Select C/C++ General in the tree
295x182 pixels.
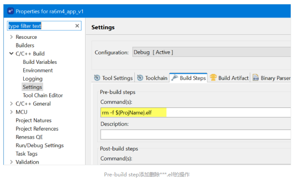click(33, 104)
